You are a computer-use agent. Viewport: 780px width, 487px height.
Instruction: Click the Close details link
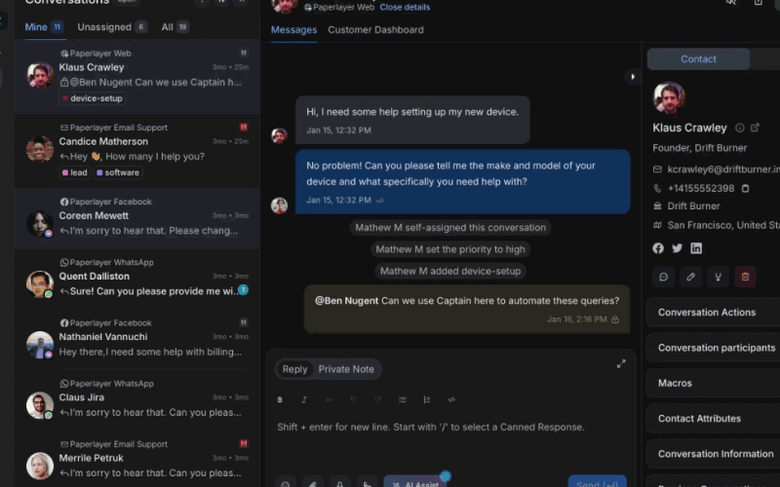click(405, 7)
